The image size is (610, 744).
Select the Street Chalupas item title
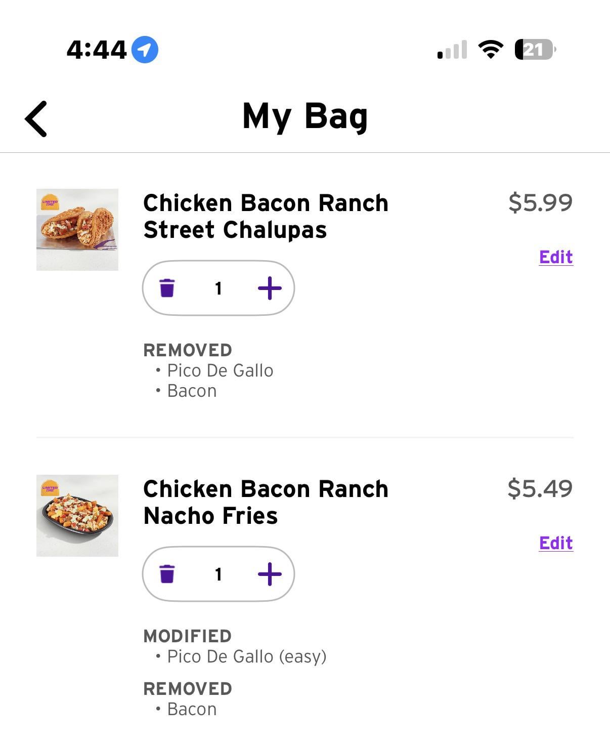[266, 217]
